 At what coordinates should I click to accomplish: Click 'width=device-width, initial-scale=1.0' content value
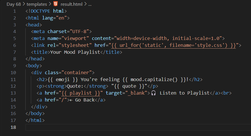(x=168, y=39)
